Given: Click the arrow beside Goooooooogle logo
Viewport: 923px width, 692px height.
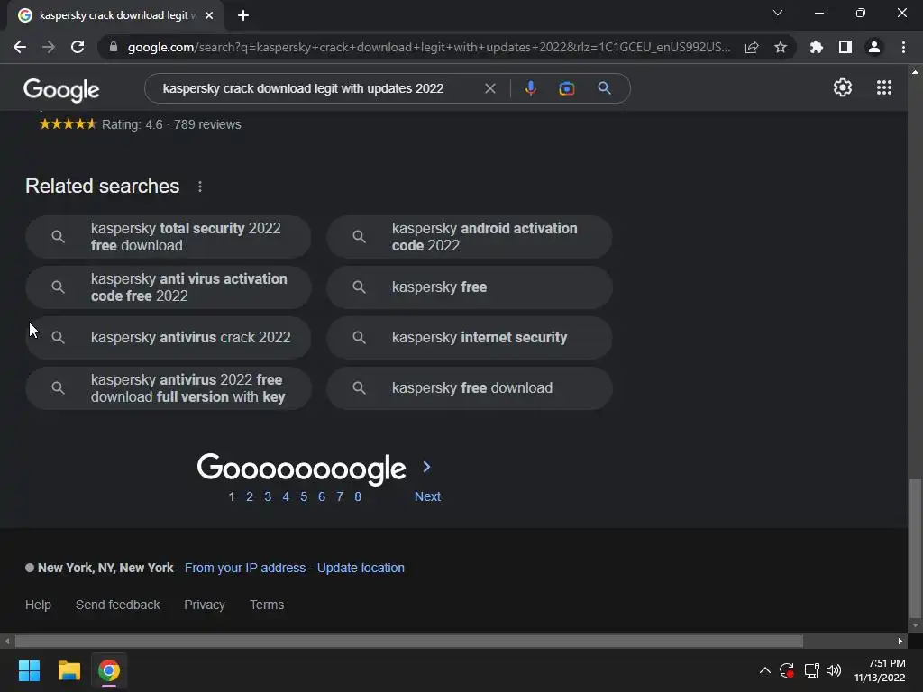Looking at the screenshot, I should 426,468.
